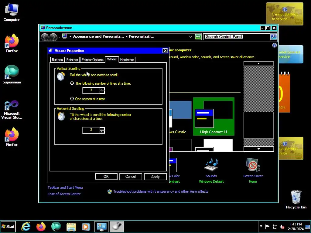Viewport: 311px width, 233px height.
Task: Click the Vertical Scrolling wheel icon
Action: (x=61, y=76)
